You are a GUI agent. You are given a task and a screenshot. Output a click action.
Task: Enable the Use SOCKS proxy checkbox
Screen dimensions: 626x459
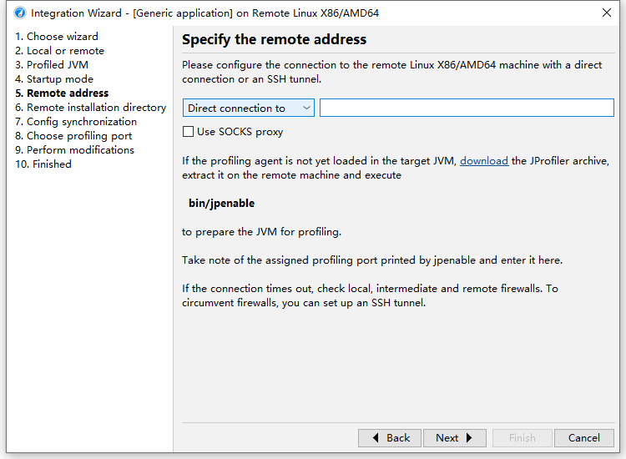pos(189,132)
